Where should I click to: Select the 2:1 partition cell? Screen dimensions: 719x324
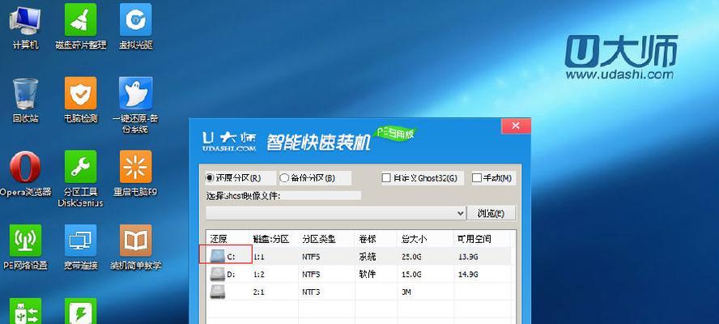(258, 292)
